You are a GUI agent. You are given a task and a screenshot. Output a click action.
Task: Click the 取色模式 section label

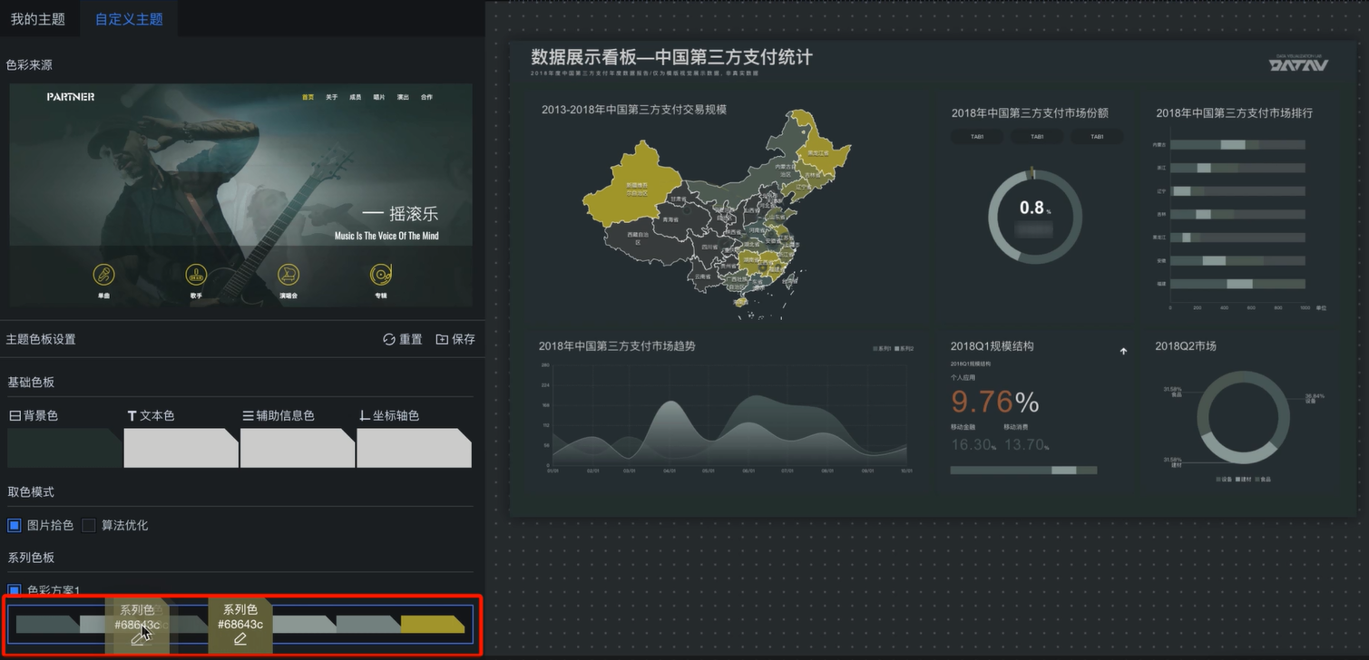(x=31, y=491)
